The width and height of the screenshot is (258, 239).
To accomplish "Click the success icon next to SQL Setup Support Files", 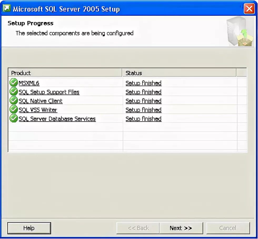I will pyautogui.click(x=13, y=91).
